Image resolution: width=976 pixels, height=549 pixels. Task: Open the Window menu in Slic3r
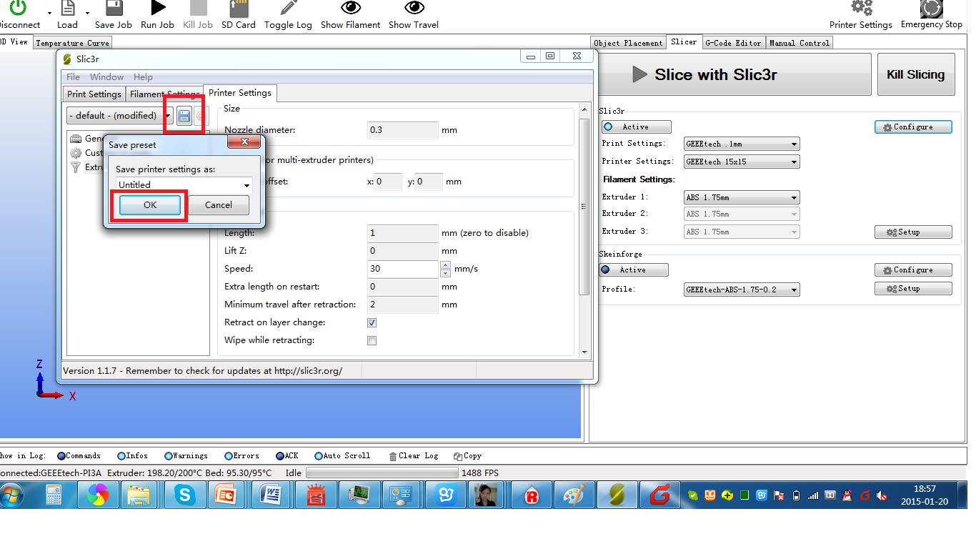[106, 77]
